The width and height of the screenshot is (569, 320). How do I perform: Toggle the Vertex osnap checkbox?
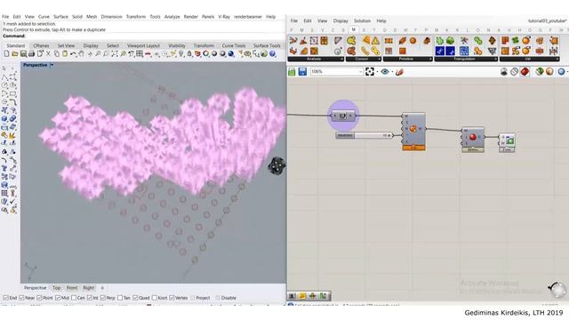coord(172,298)
